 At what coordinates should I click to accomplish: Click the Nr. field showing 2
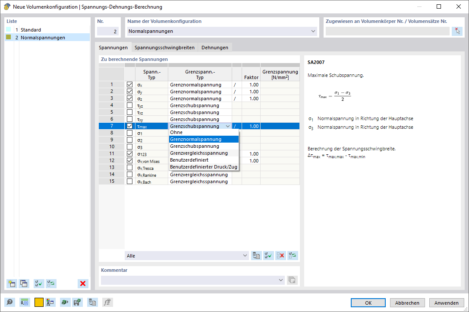pyautogui.click(x=108, y=31)
